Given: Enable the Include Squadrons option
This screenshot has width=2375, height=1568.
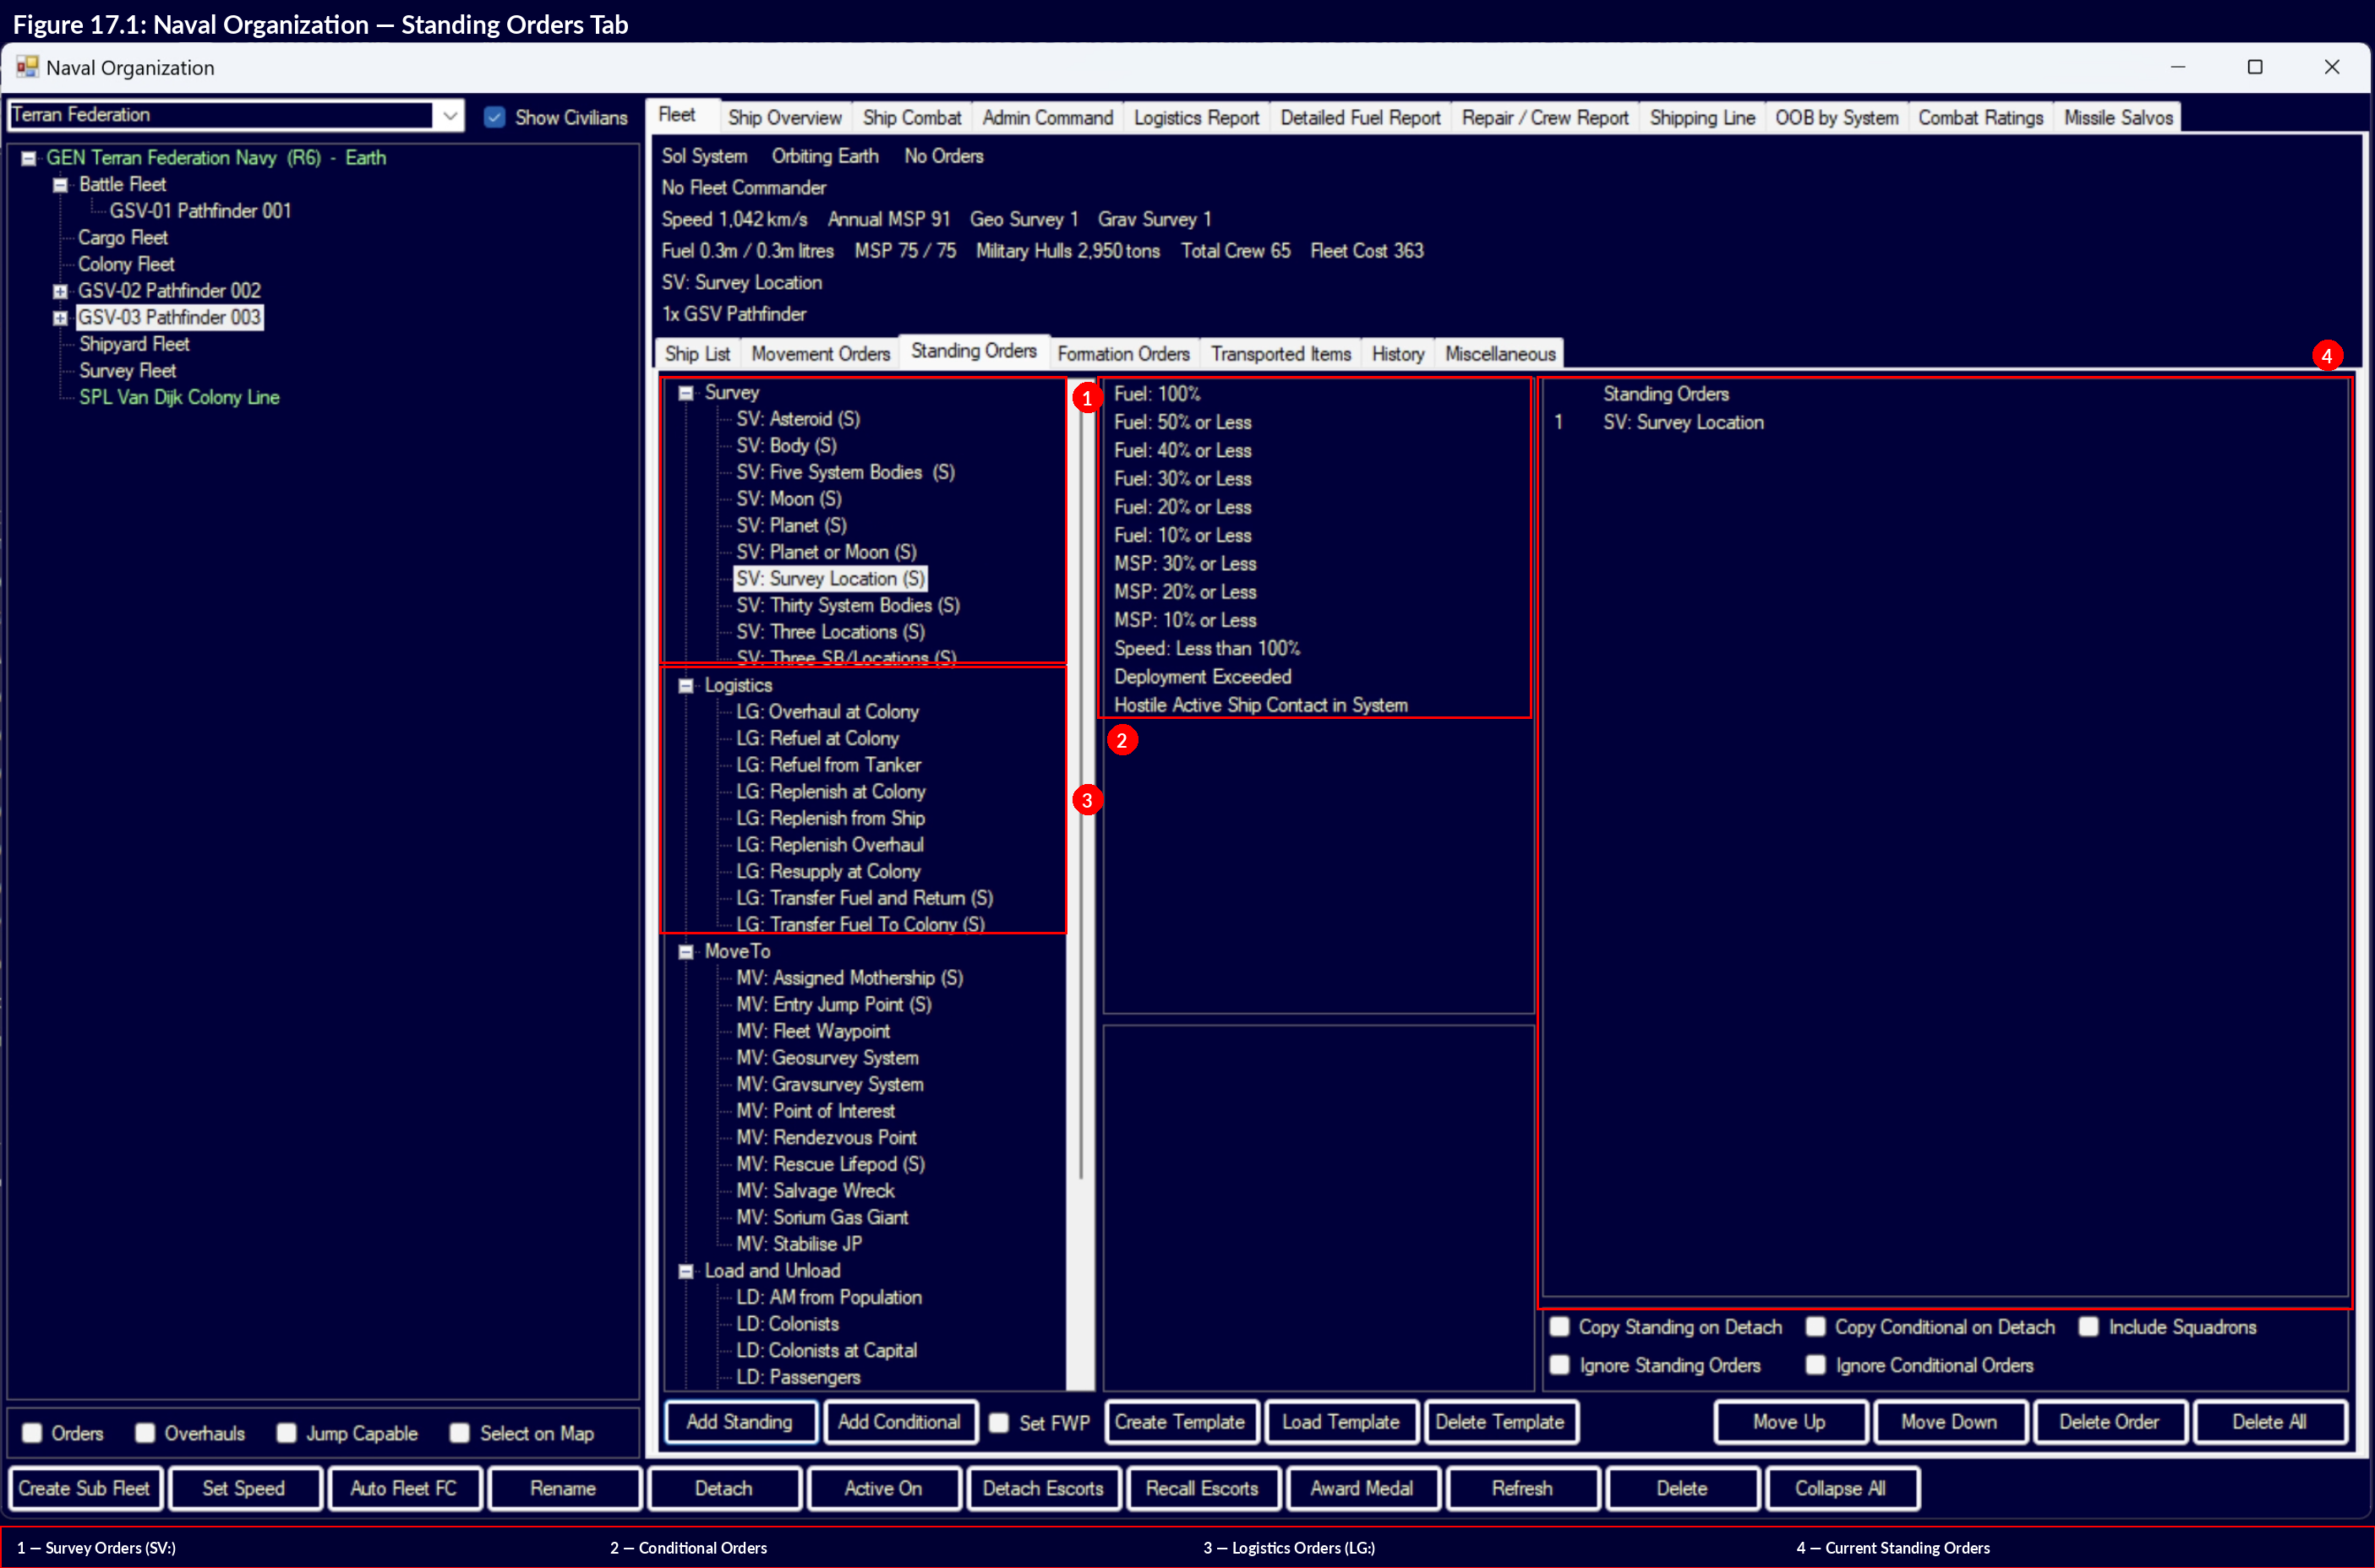Looking at the screenshot, I should point(2088,1327).
